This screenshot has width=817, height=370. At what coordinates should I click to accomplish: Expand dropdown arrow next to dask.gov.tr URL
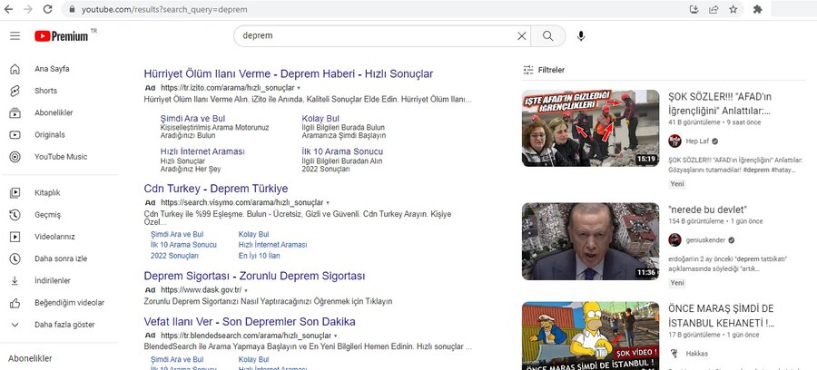pos(245,289)
